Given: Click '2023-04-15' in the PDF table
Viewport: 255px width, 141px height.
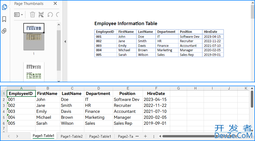Looking at the screenshot, I should pos(212,37).
